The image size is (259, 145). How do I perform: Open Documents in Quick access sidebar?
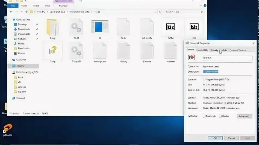click(x=24, y=34)
